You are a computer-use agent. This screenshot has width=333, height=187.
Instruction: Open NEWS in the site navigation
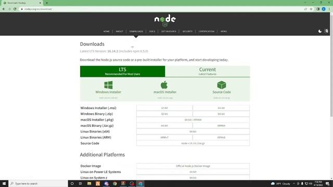tap(223, 31)
